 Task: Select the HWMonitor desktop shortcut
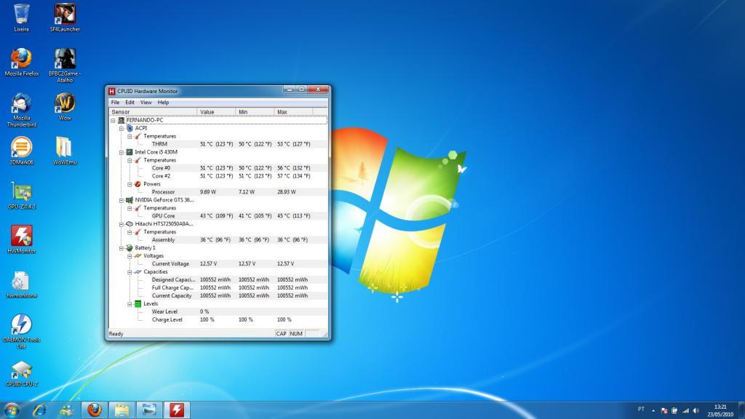pos(21,239)
